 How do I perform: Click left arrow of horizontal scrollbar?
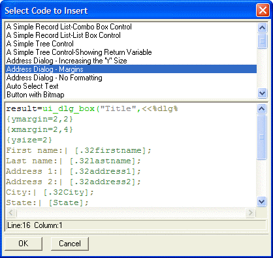[11, 212]
